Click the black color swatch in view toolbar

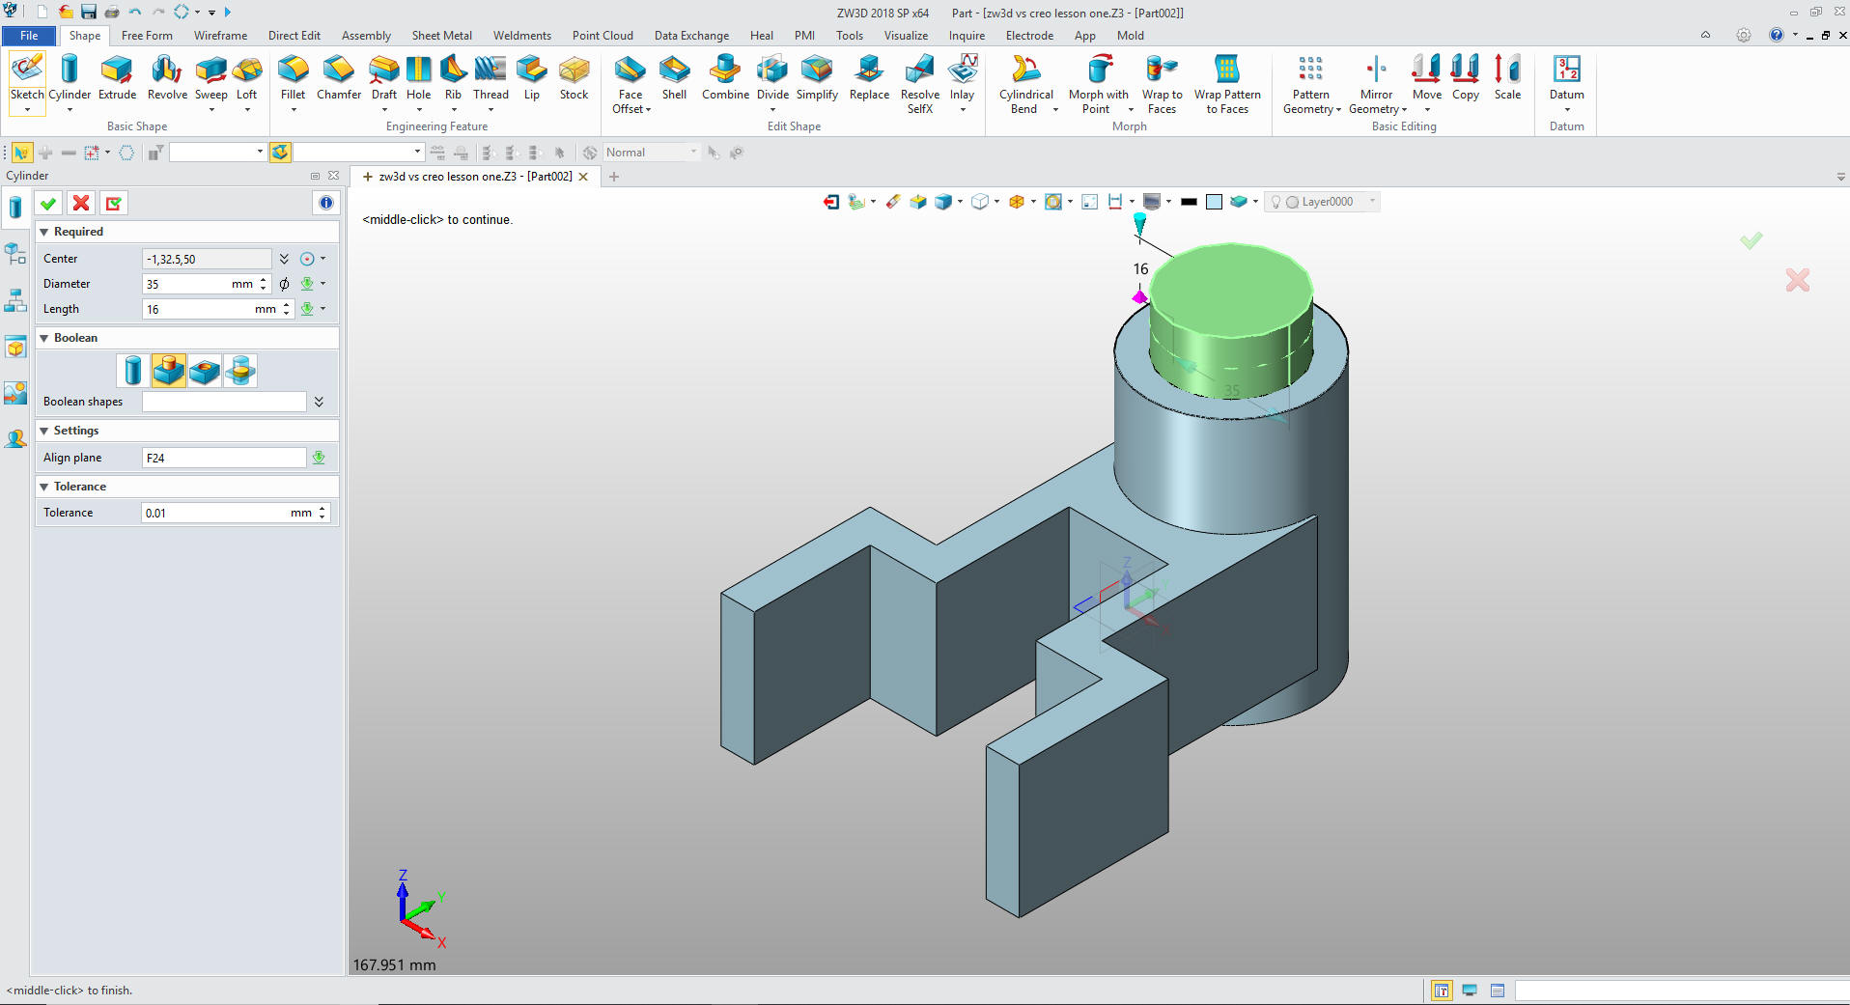pos(1189,202)
